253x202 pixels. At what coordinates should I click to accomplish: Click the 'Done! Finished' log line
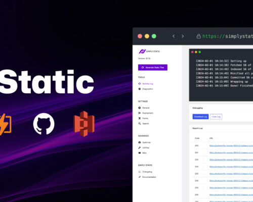pyautogui.click(x=224, y=86)
